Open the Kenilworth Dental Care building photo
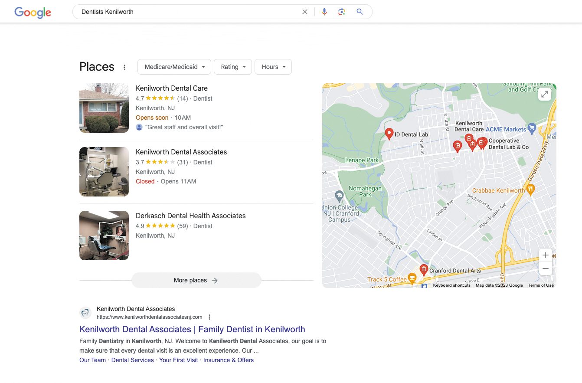Image resolution: width=582 pixels, height=383 pixels. coord(104,108)
